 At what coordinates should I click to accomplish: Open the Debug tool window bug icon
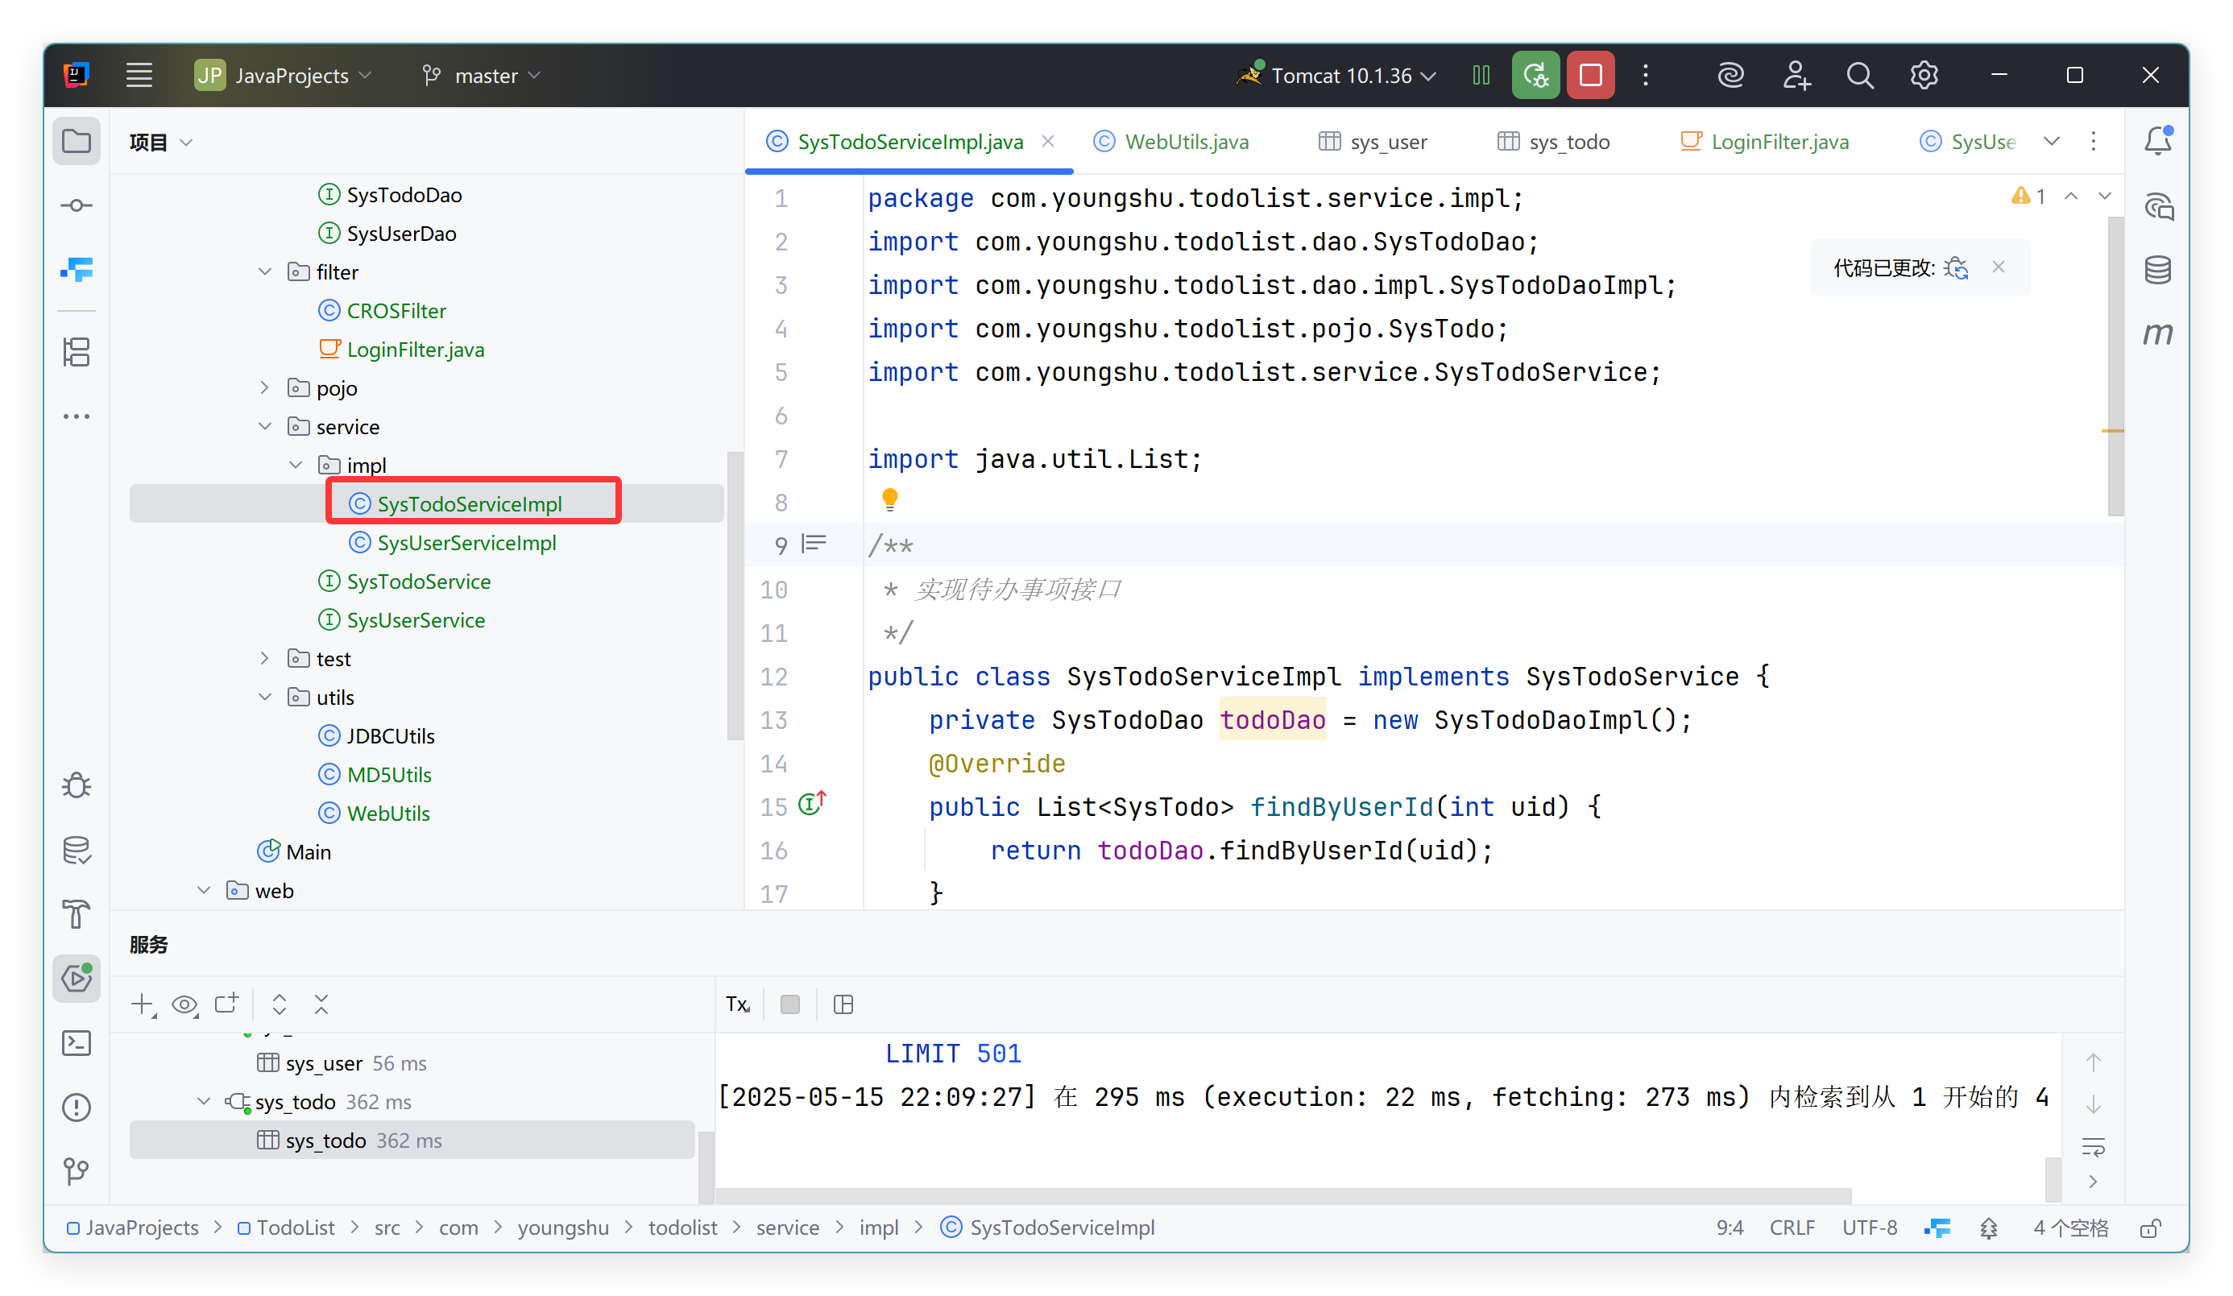click(77, 786)
